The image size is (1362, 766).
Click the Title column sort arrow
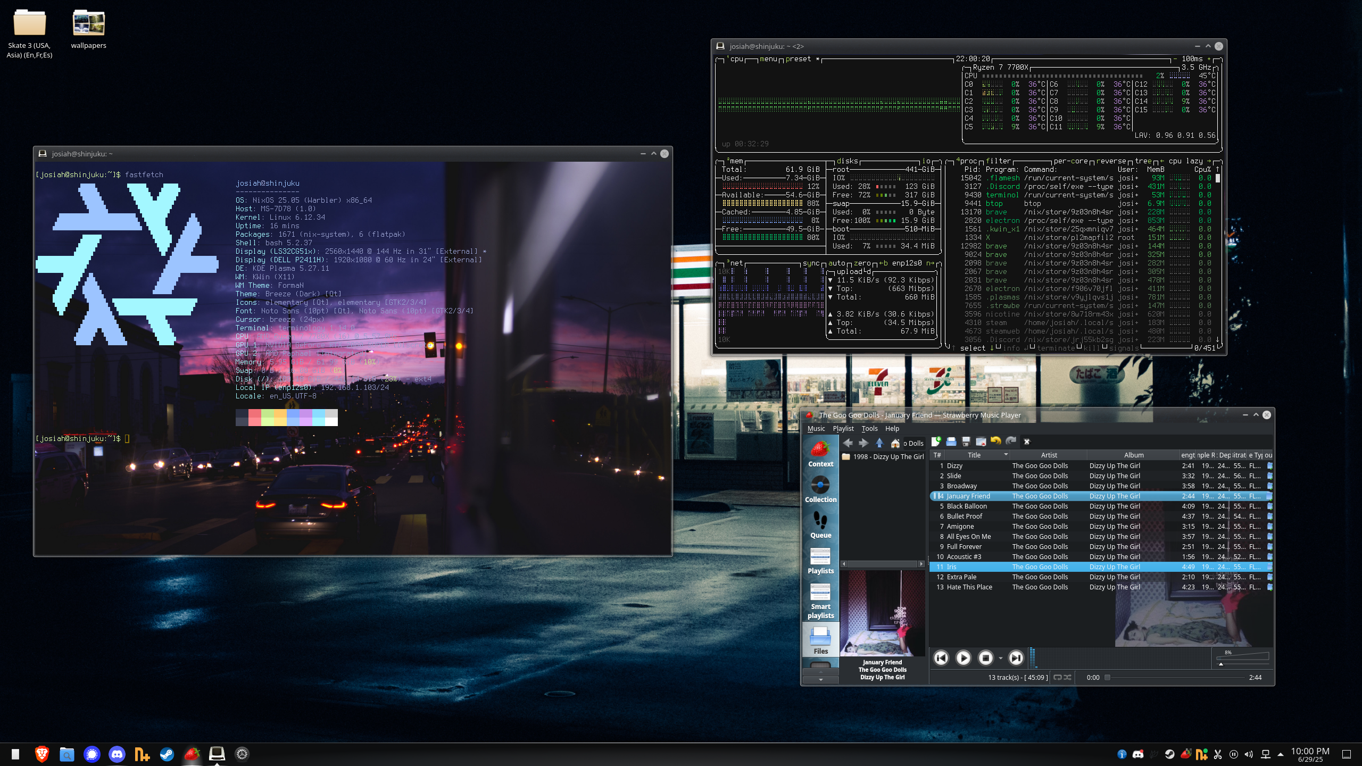(x=1006, y=455)
